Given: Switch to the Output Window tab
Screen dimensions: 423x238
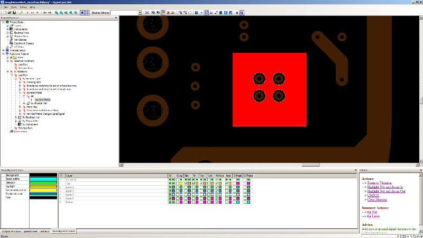Looking at the screenshot, I should [11, 232].
